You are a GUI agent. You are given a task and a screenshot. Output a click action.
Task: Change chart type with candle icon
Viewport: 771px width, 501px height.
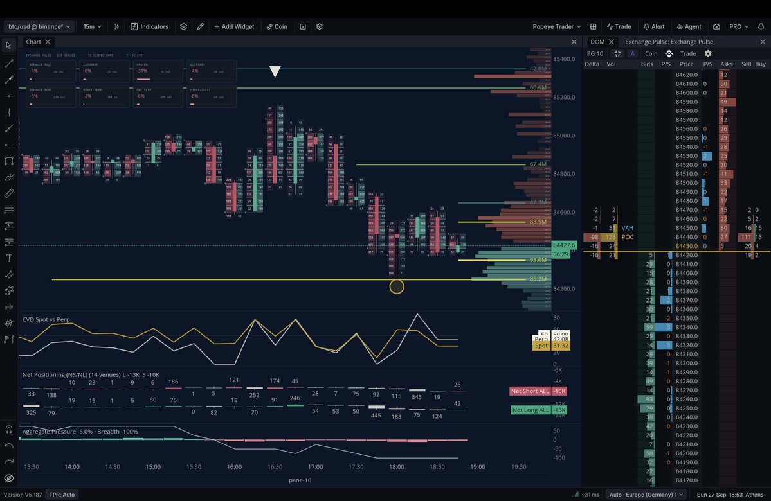[x=116, y=26]
